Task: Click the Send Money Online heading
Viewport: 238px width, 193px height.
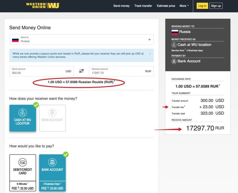Action: pos(30,28)
